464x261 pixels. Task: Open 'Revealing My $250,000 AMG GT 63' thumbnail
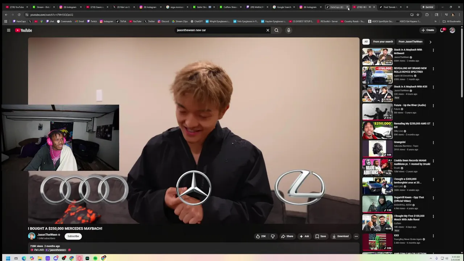[377, 130]
